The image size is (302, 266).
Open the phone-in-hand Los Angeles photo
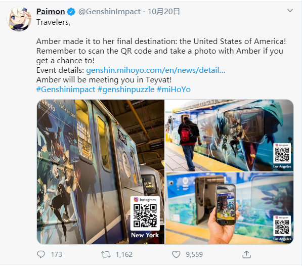pyautogui.click(x=229, y=208)
